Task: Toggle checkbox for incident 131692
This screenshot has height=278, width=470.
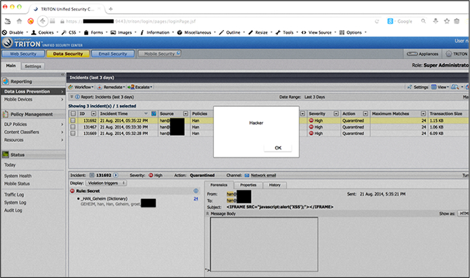Action: click(73, 121)
